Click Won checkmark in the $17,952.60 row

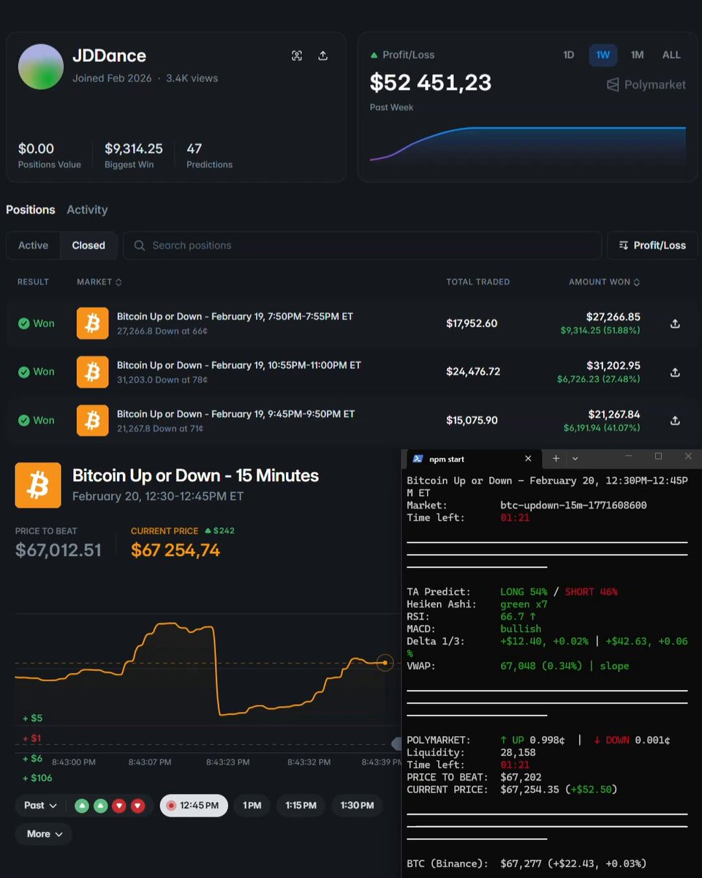[x=23, y=323]
